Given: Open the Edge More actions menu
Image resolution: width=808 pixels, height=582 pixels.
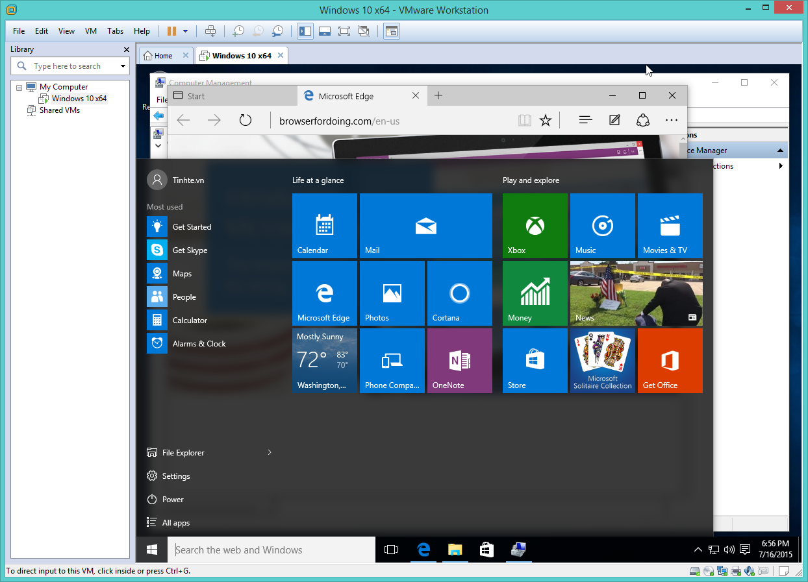Looking at the screenshot, I should pyautogui.click(x=672, y=120).
